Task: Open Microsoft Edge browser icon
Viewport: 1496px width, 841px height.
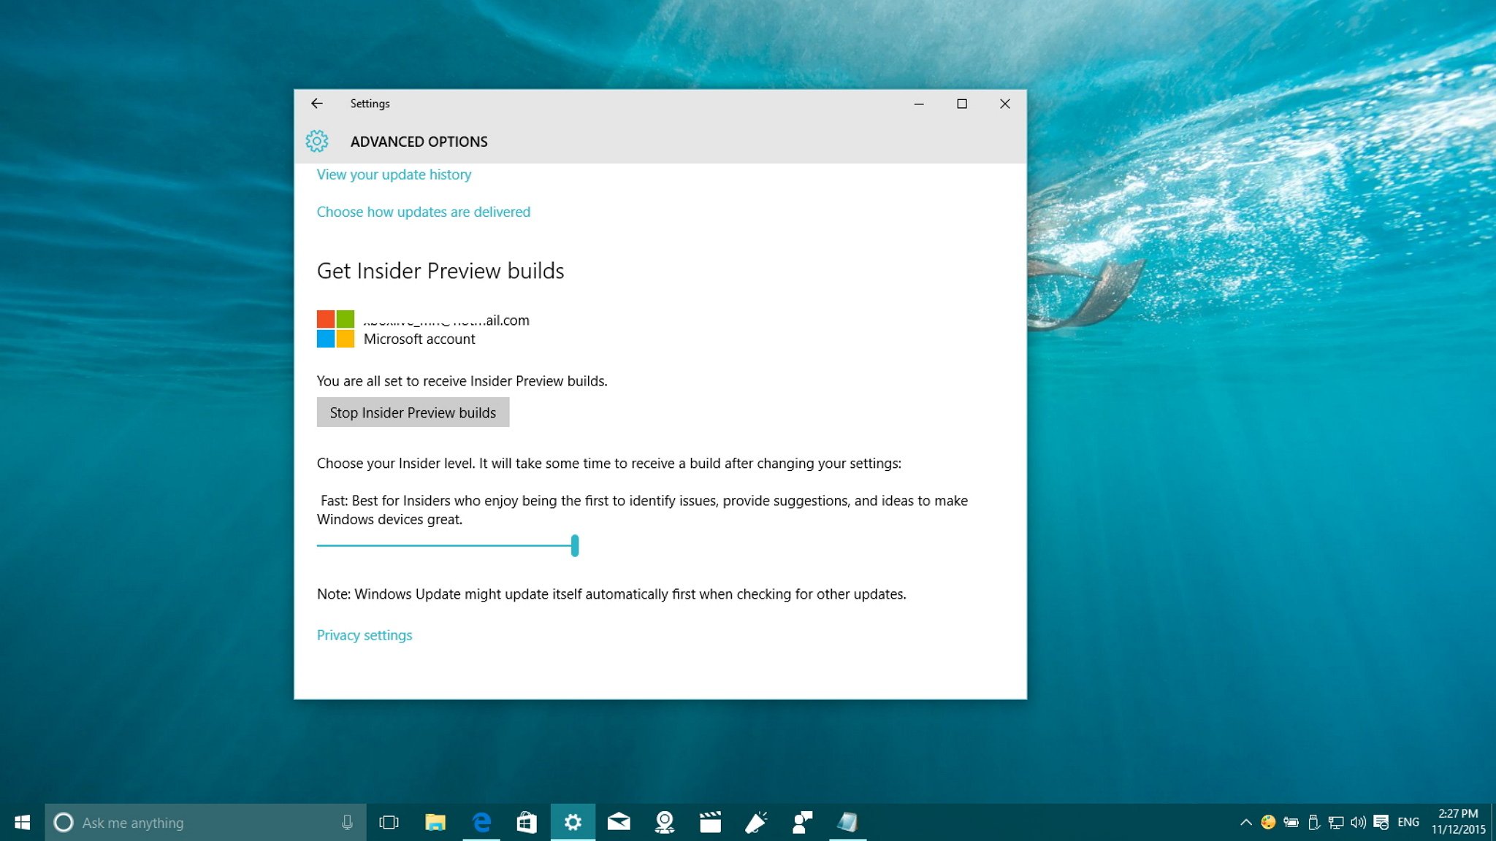Action: tap(481, 821)
